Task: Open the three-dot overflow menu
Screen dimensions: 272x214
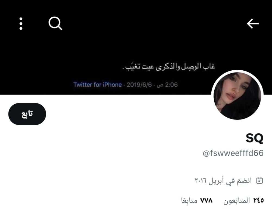Action: pos(21,24)
